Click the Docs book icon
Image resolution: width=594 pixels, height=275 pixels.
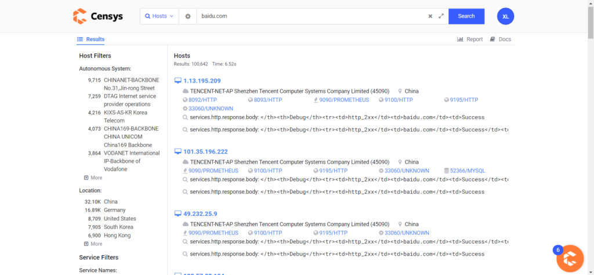(x=492, y=39)
